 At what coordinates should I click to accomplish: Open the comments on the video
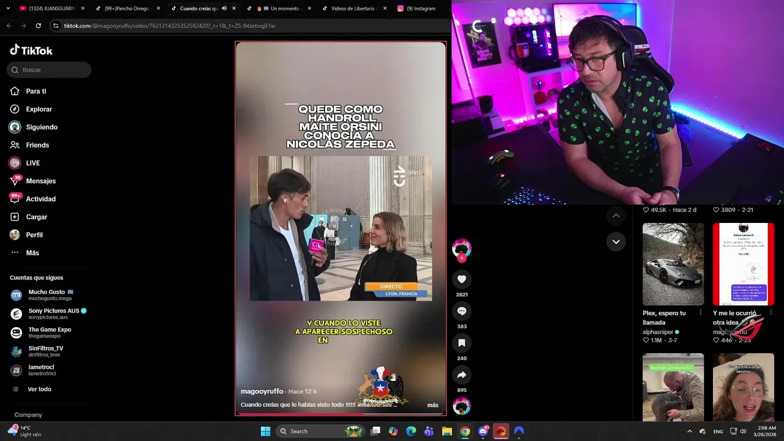coord(462,311)
